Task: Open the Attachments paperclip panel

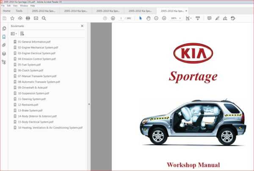Action: coord(4,45)
